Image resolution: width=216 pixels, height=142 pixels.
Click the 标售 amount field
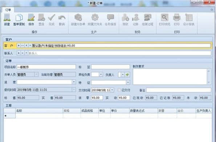(28, 98)
